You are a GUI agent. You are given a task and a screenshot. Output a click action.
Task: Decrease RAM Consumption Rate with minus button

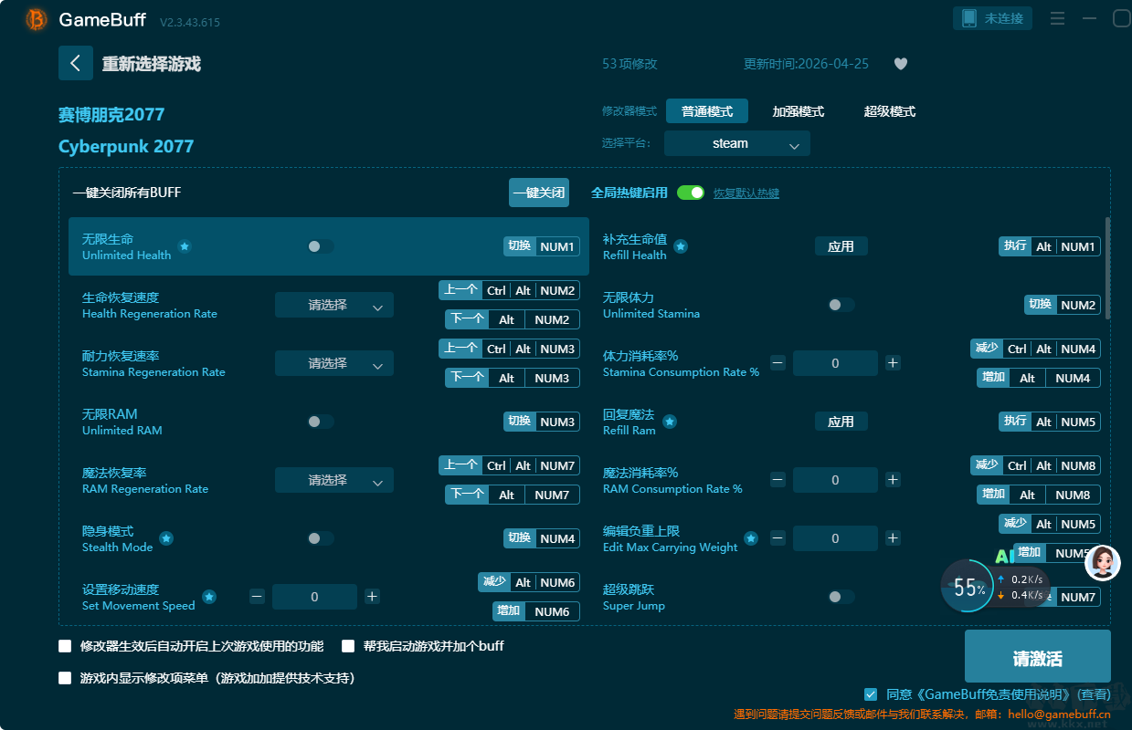click(778, 480)
